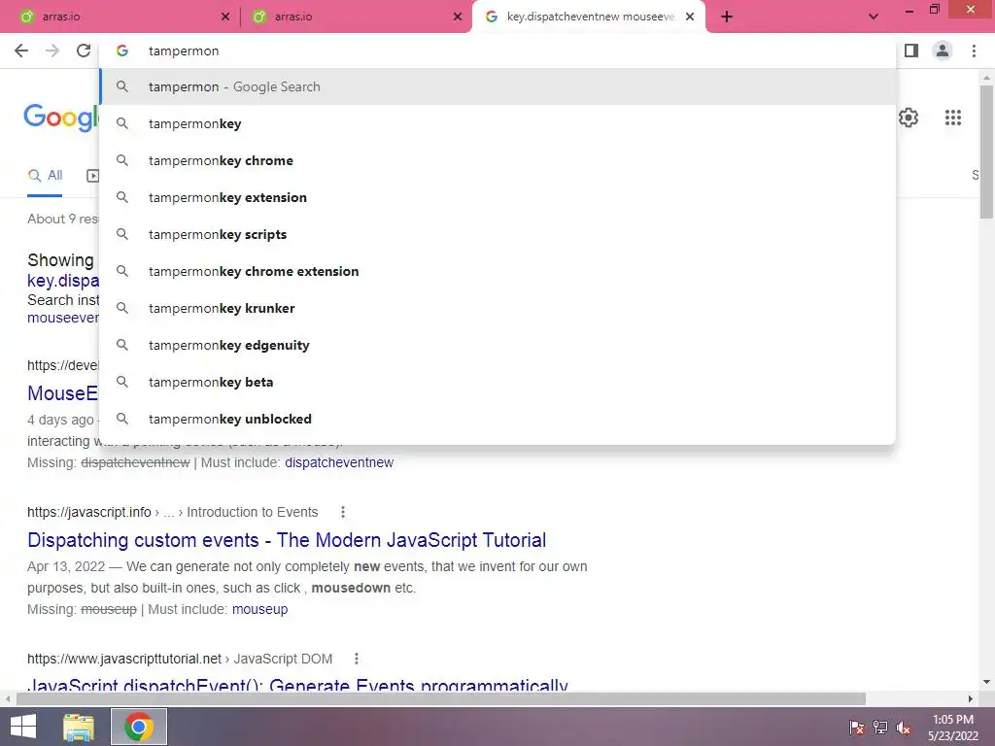Viewport: 995px width, 746px height.
Task: Select the key.dispatcheventnew mouseevent tab
Action: [x=589, y=17]
